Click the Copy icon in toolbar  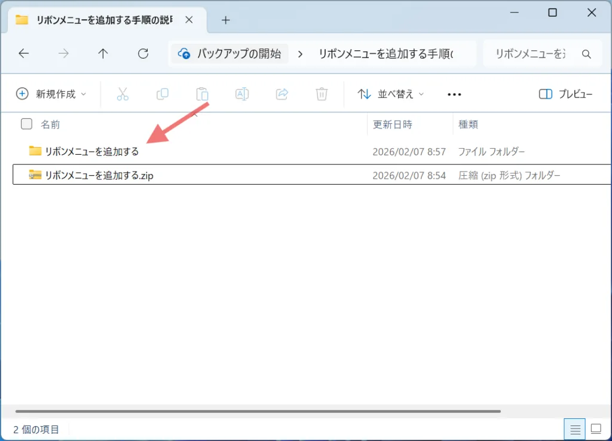[162, 94]
